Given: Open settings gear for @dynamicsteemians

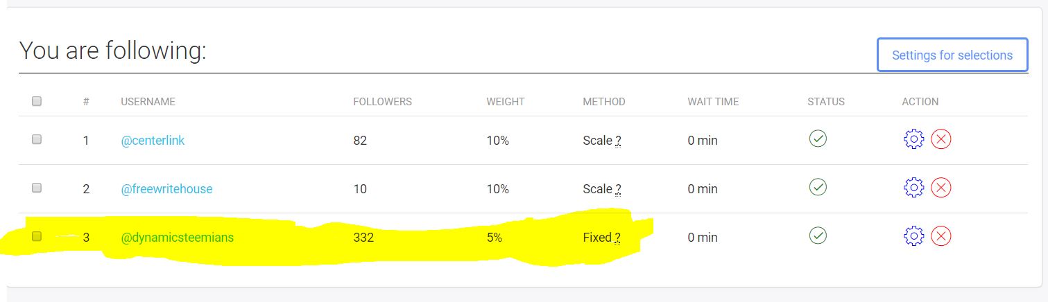Looking at the screenshot, I should click(x=914, y=236).
